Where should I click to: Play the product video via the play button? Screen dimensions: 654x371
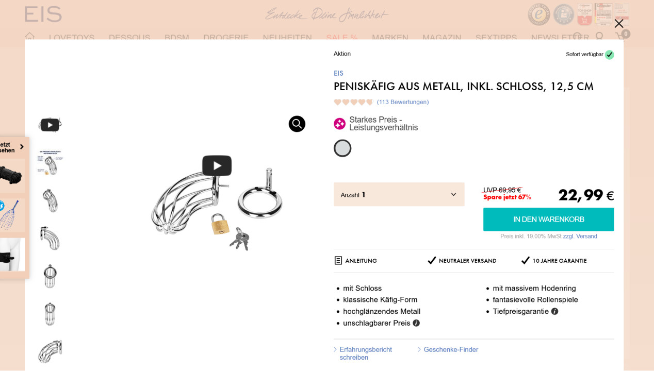click(217, 165)
